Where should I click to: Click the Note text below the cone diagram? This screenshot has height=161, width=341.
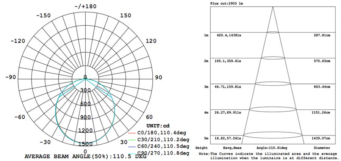(267, 156)
